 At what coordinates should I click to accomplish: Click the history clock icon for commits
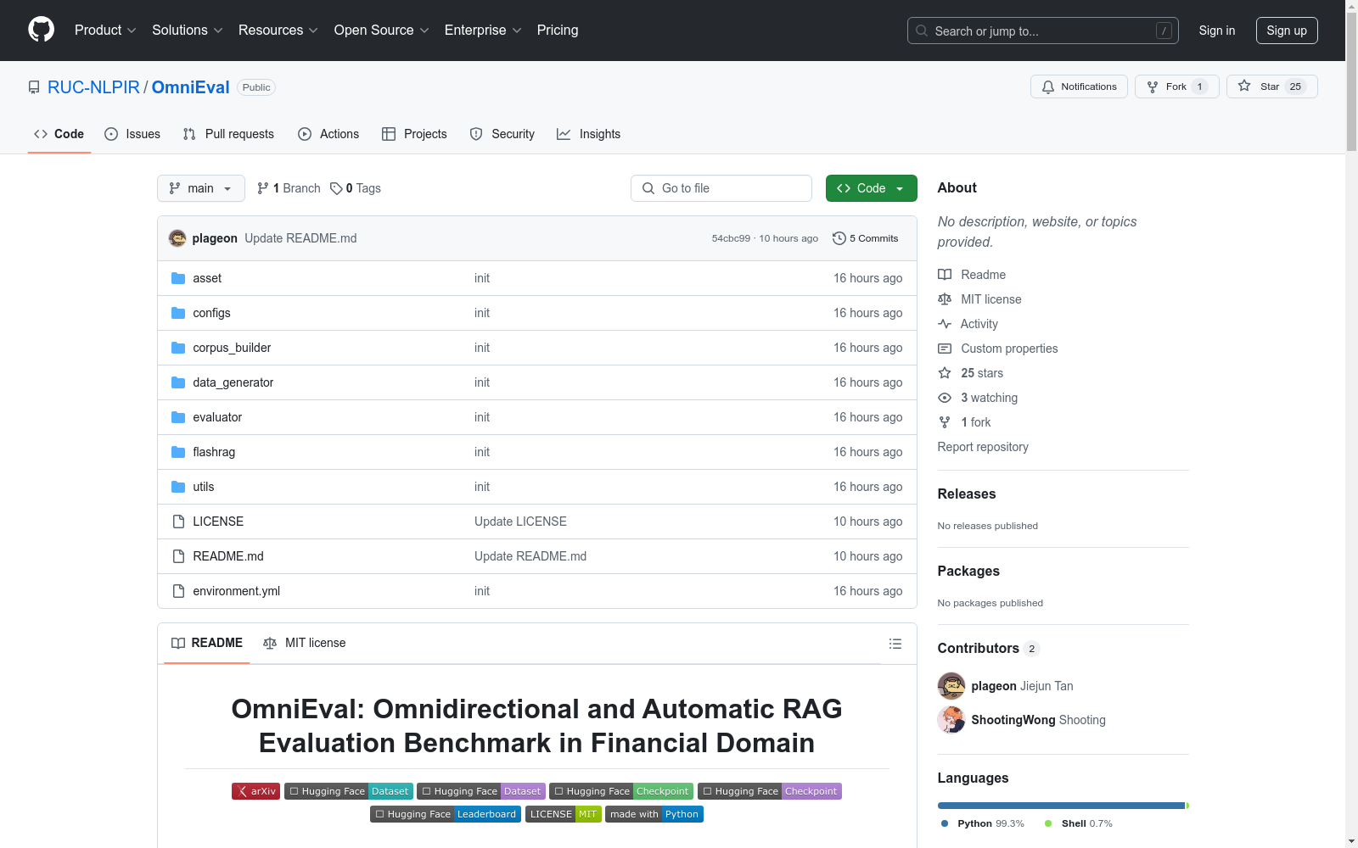coord(839,238)
